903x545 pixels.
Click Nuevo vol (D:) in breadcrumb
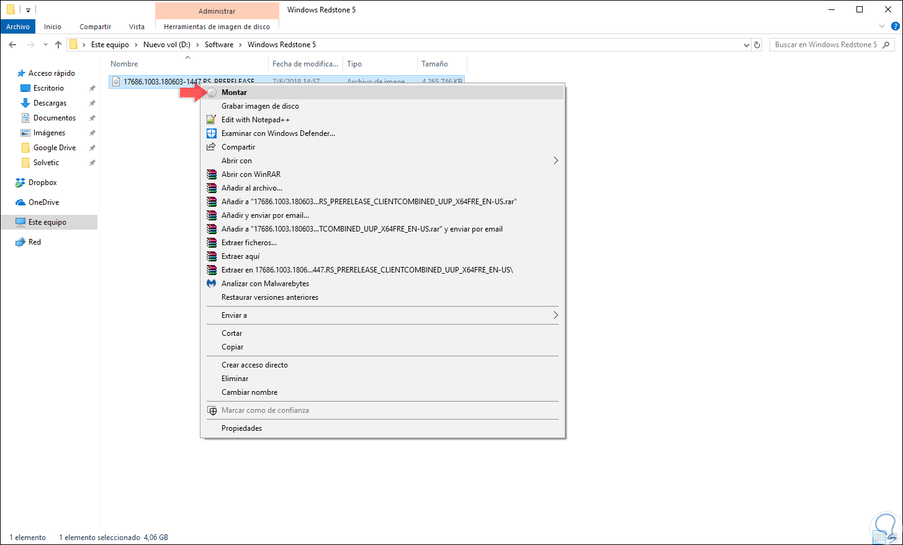[x=167, y=45]
